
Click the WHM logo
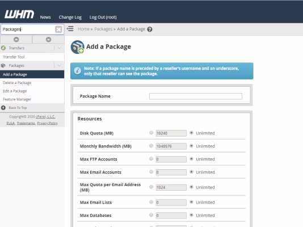tap(19, 14)
